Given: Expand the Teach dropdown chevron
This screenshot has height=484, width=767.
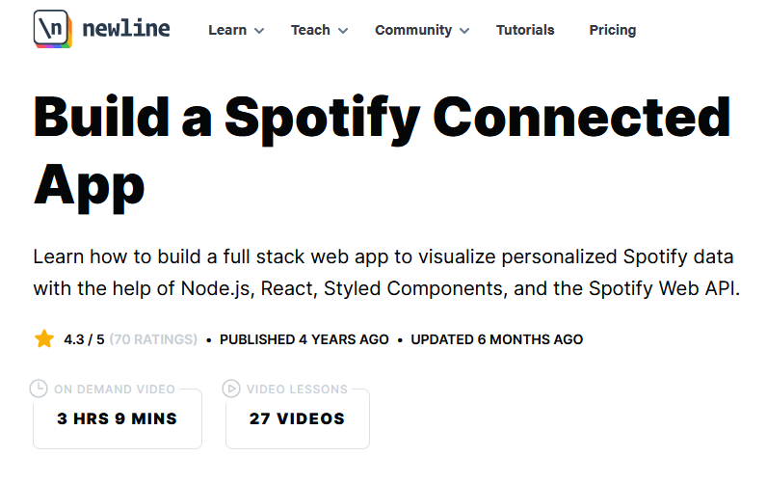Looking at the screenshot, I should point(343,31).
